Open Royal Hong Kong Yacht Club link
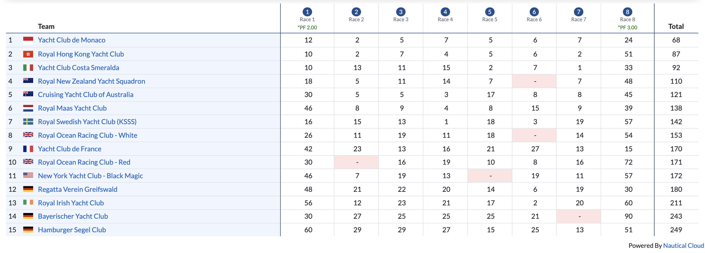 [x=81, y=54]
